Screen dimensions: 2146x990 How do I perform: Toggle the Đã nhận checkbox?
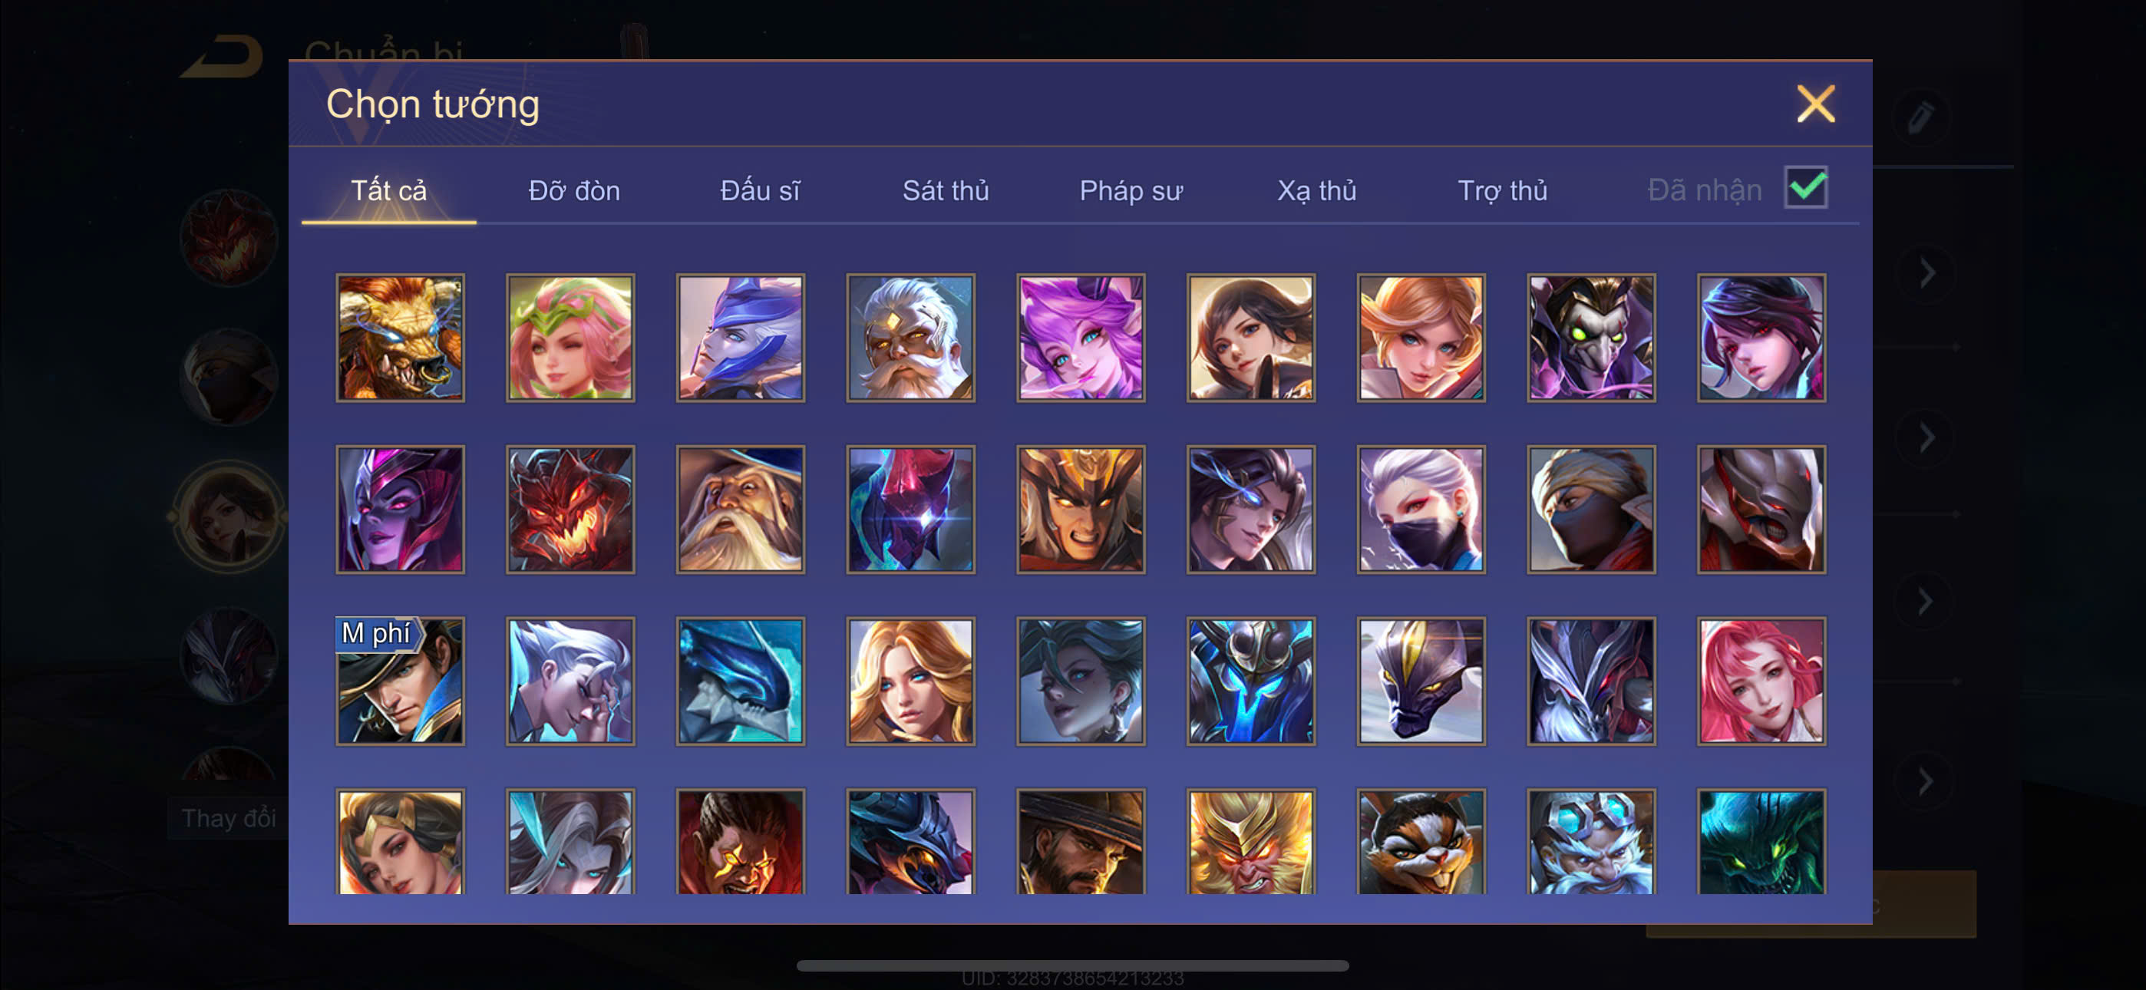tap(1805, 187)
